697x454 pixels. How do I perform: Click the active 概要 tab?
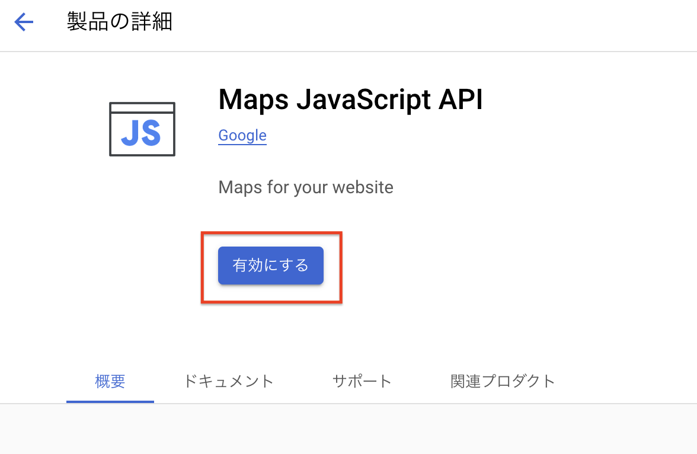click(110, 382)
